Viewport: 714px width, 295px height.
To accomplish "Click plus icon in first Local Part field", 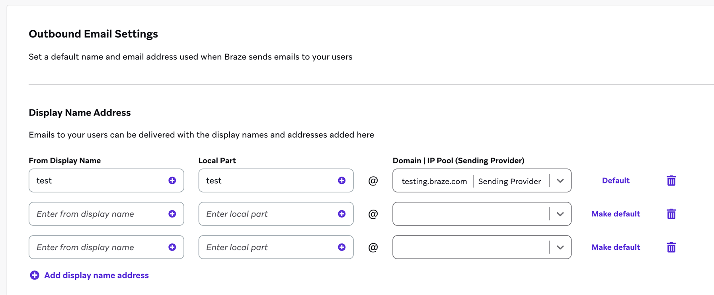I will pyautogui.click(x=341, y=181).
